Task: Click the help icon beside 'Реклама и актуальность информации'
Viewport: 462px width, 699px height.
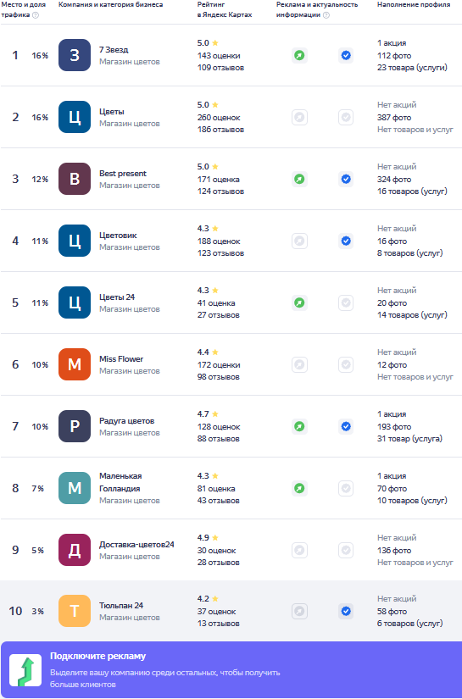Action: [x=326, y=14]
